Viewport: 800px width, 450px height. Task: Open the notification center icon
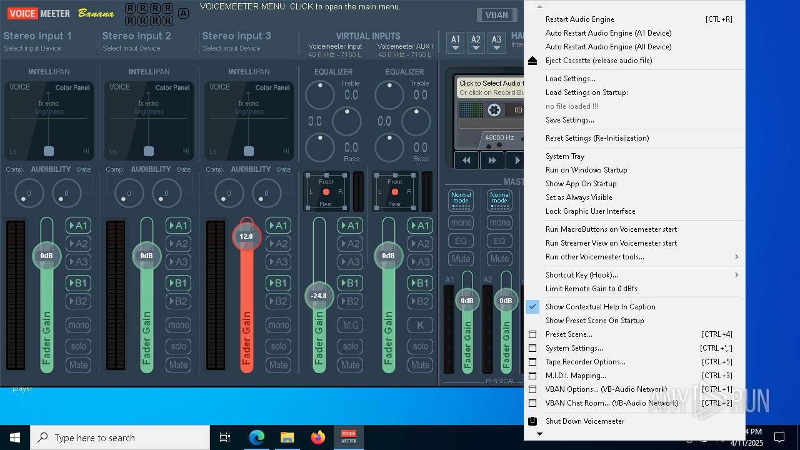pyautogui.click(x=779, y=437)
